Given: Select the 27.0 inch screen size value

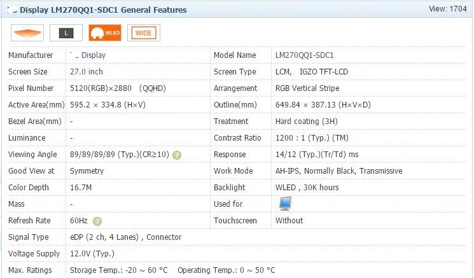Looking at the screenshot, I should point(87,72).
